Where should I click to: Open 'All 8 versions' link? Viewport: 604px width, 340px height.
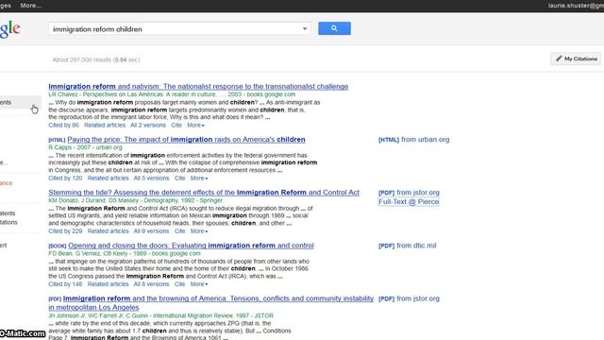coord(151,284)
